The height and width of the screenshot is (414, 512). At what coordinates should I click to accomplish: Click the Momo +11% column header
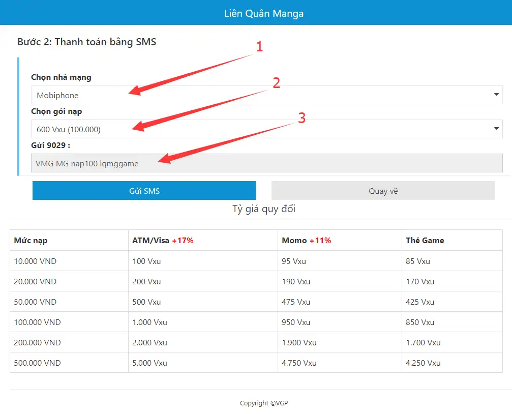pos(340,240)
